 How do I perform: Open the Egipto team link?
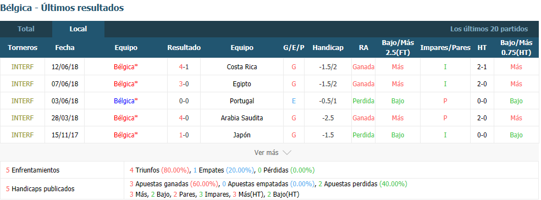pos(242,84)
